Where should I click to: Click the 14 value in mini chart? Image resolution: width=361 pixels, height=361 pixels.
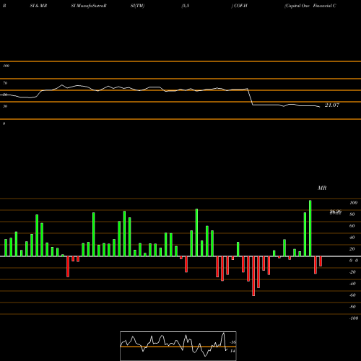[x=232, y=351]
